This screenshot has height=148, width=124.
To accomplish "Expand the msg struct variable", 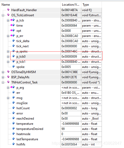I will pyautogui.click(x=8, y=98).
